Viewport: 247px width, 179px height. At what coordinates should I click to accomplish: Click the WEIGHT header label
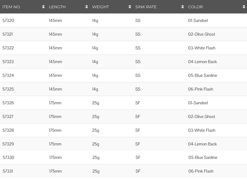click(x=101, y=7)
